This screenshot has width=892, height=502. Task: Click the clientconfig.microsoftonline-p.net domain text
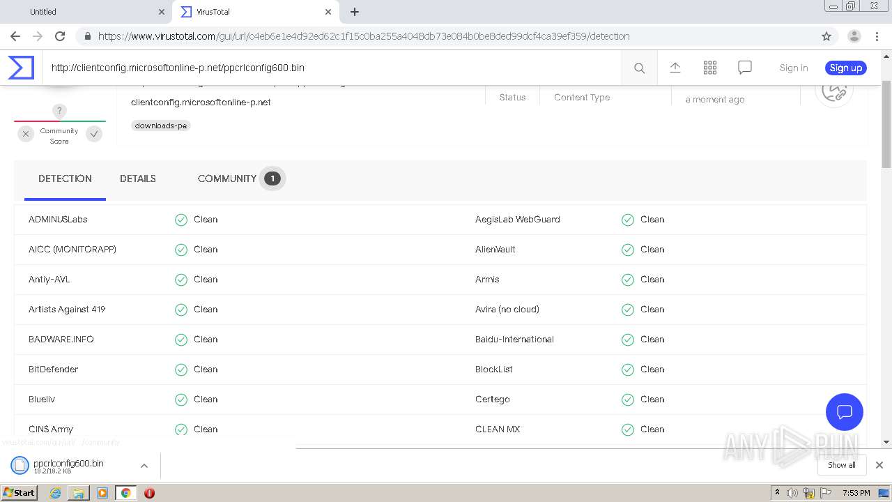pos(201,102)
